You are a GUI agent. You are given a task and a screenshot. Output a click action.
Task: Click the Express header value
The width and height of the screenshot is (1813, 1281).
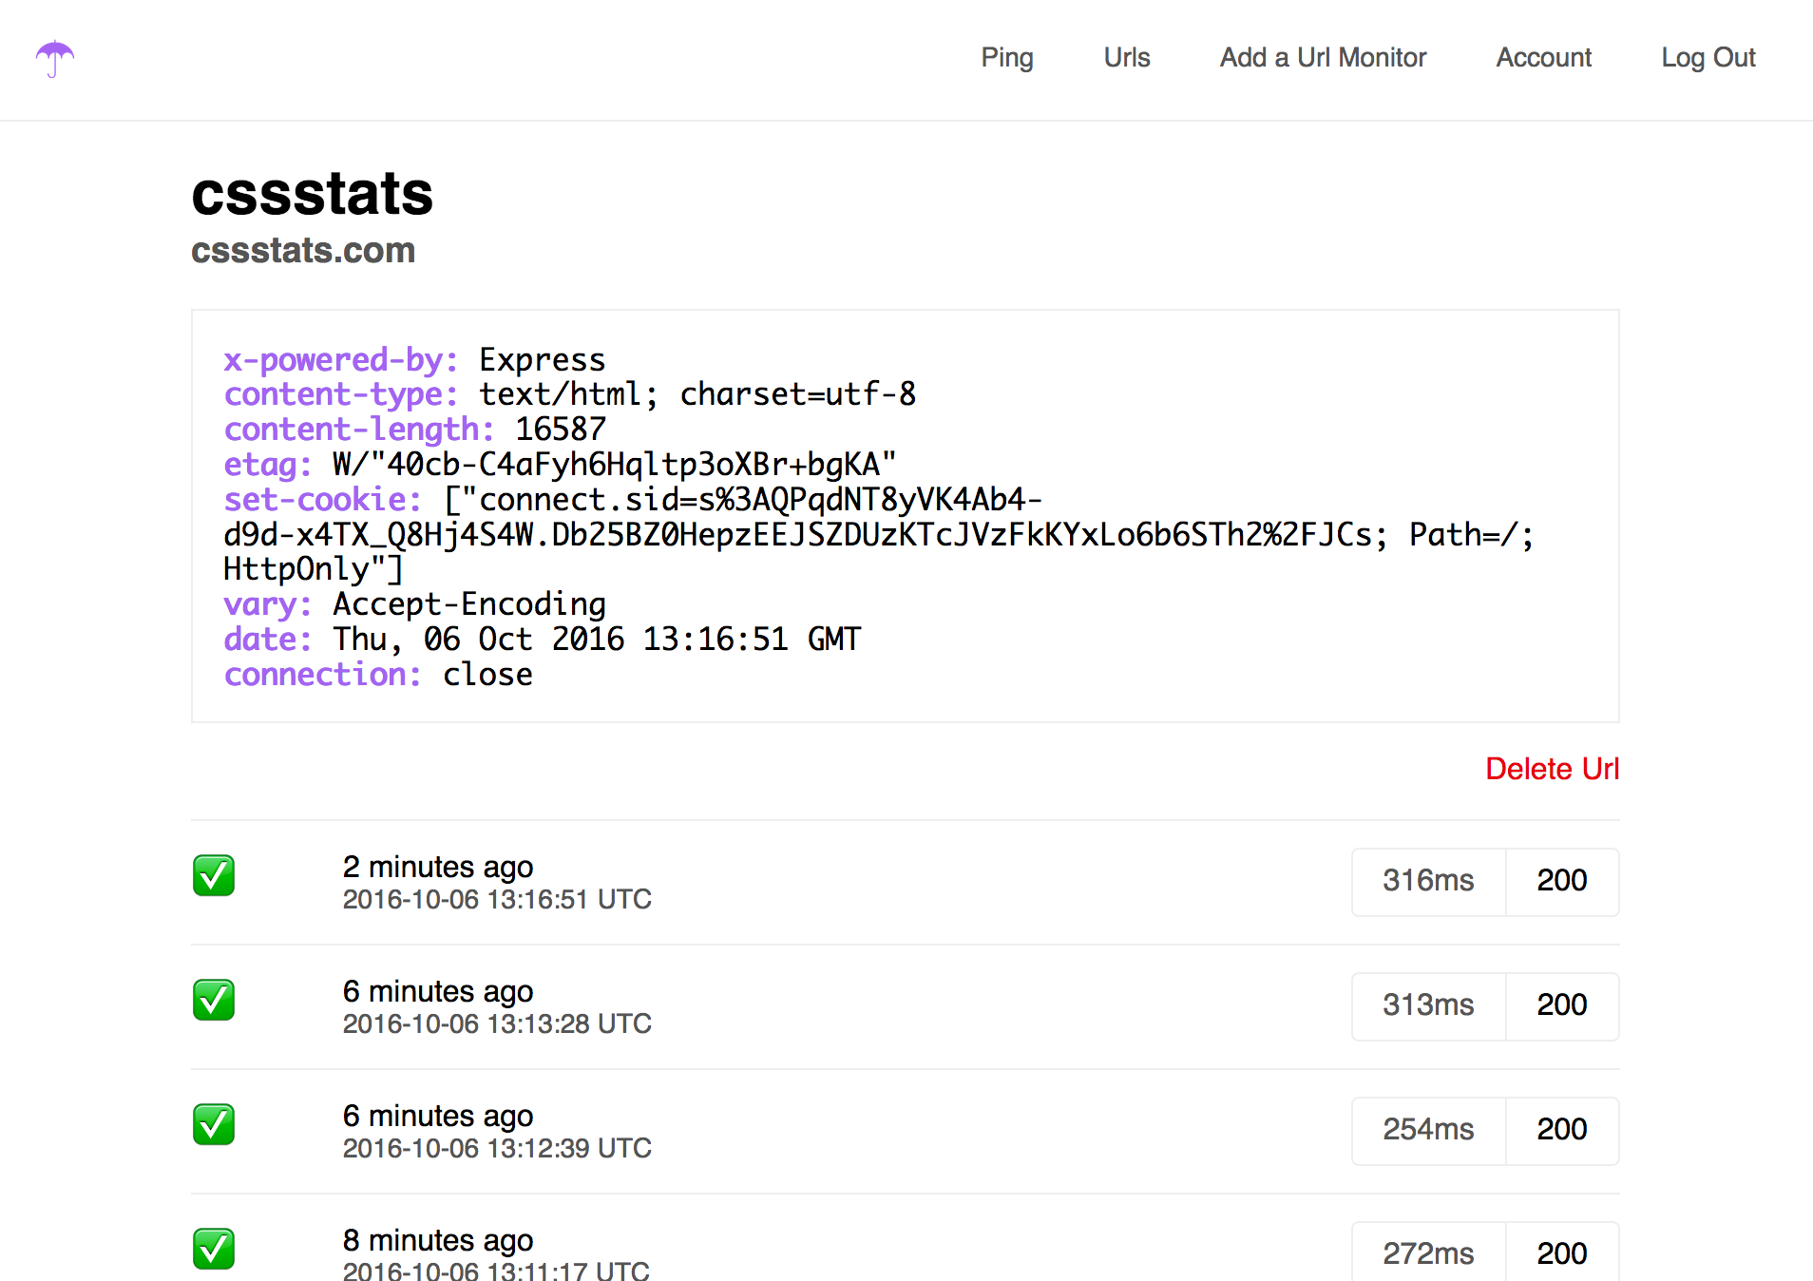pos(542,360)
